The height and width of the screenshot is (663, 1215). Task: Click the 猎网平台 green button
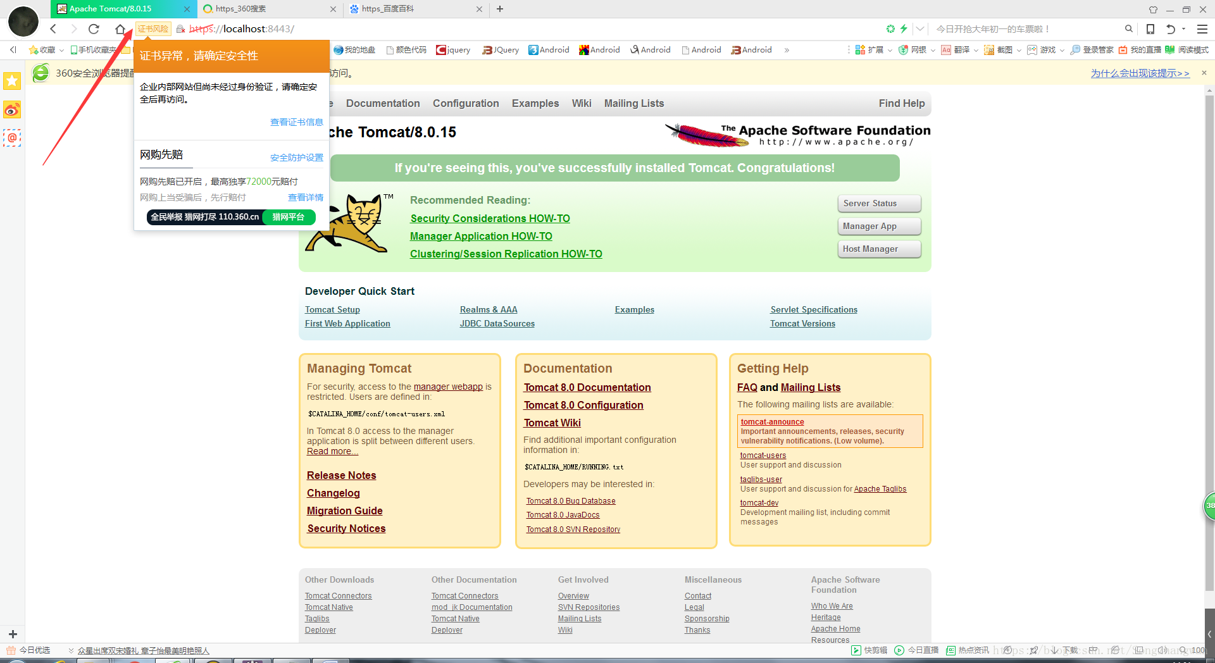[x=289, y=217]
